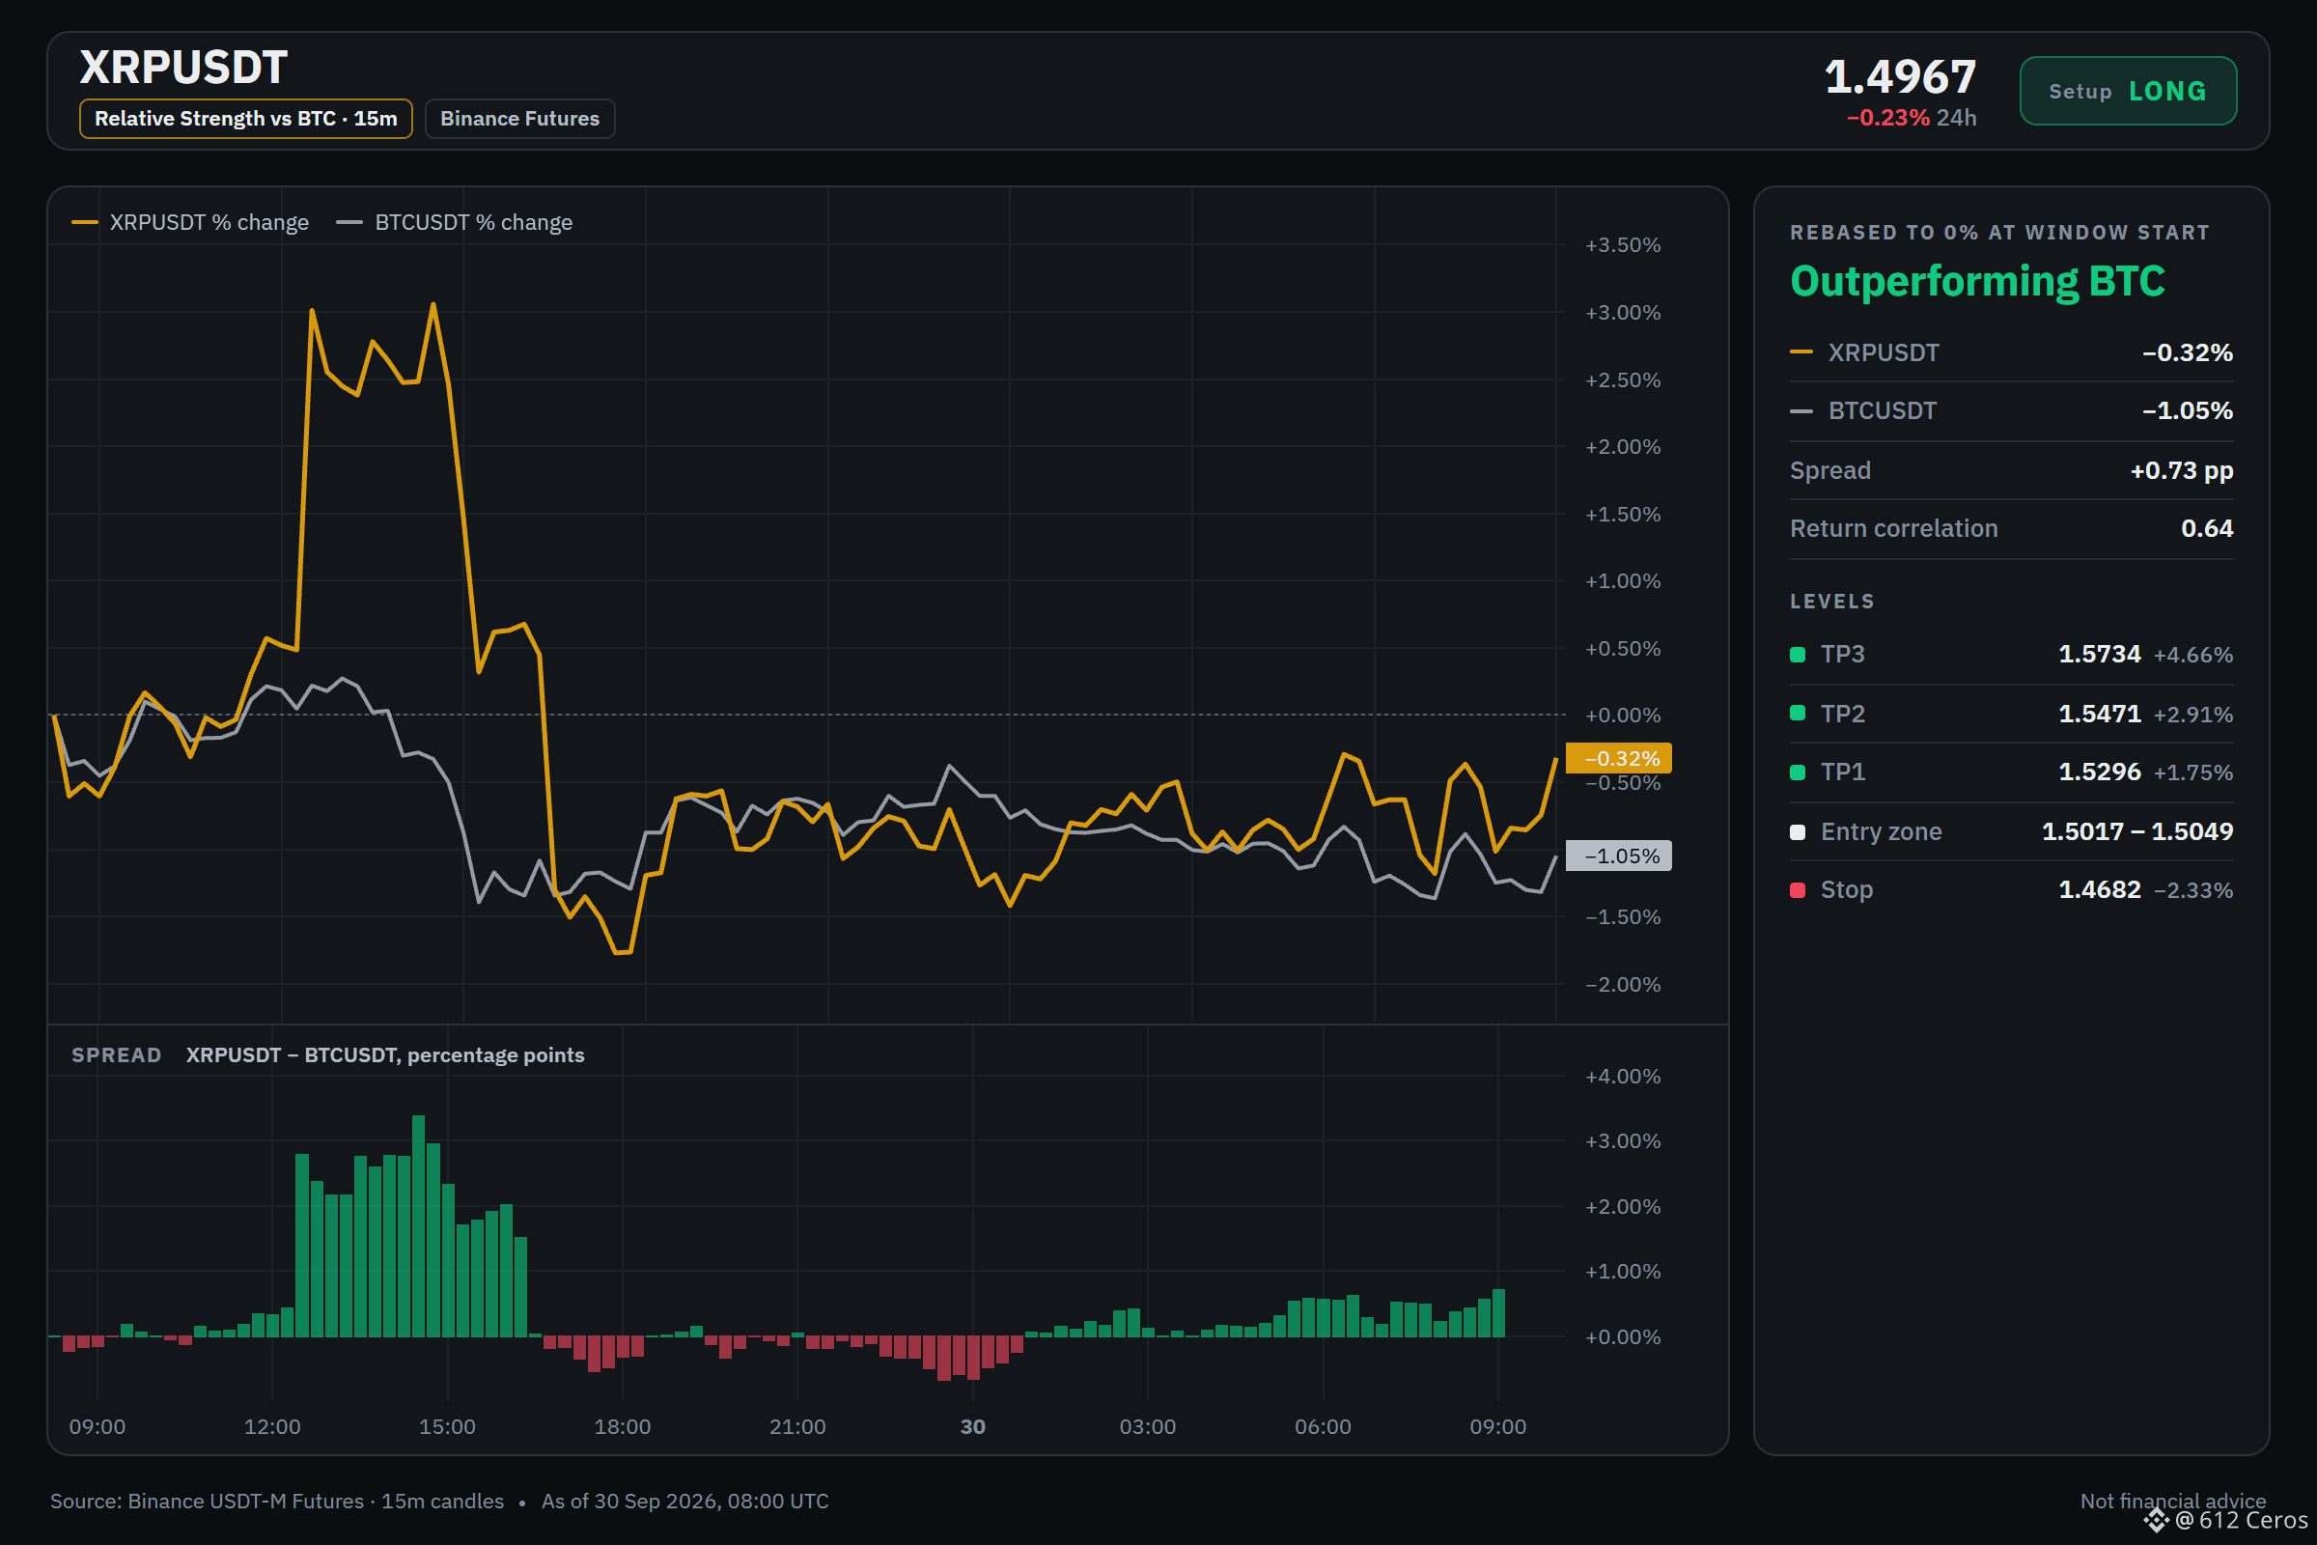This screenshot has height=1545, width=2317.
Task: Click the gray BTCUSDT legend line marker
Action: pos(349,223)
